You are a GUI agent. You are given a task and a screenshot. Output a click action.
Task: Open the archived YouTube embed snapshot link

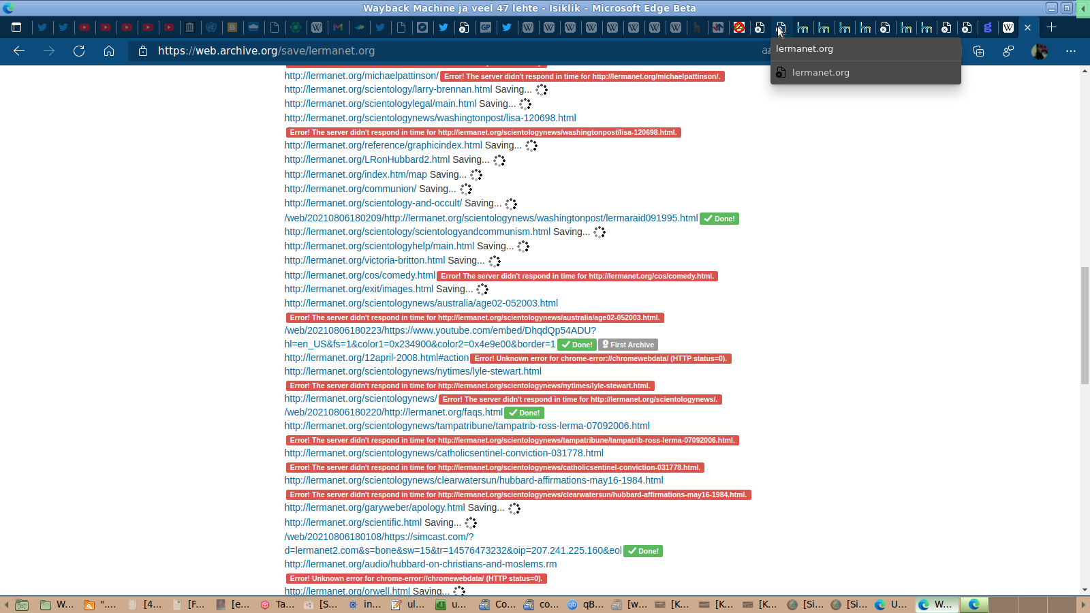pos(440,337)
